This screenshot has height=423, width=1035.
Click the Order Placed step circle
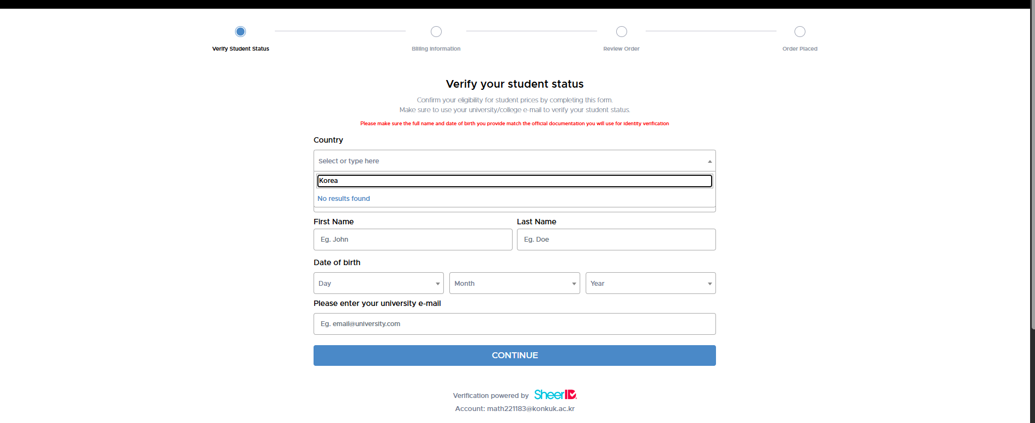(800, 32)
